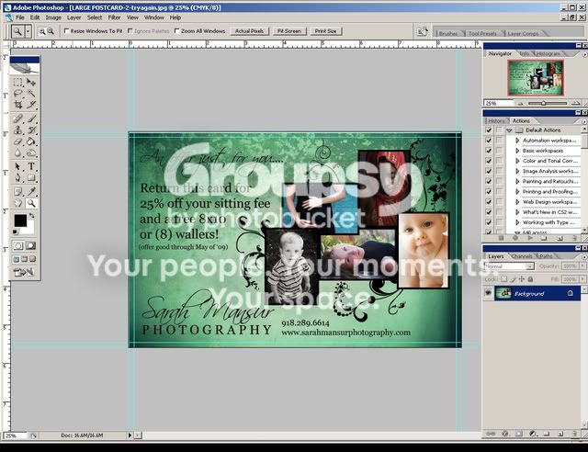
Task: Click zoom in icon in options bar
Action: coord(42,31)
